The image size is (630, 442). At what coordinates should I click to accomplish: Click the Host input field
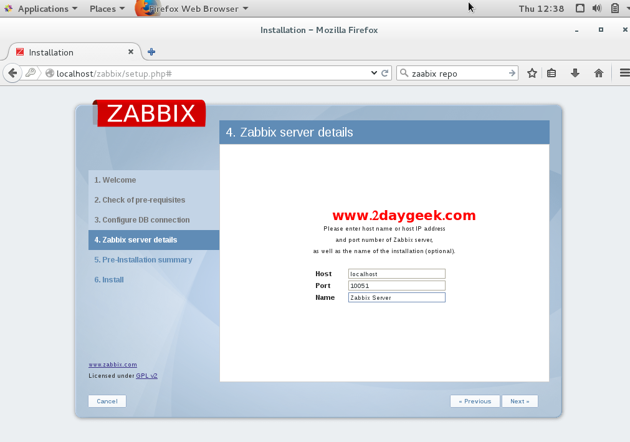click(396, 274)
